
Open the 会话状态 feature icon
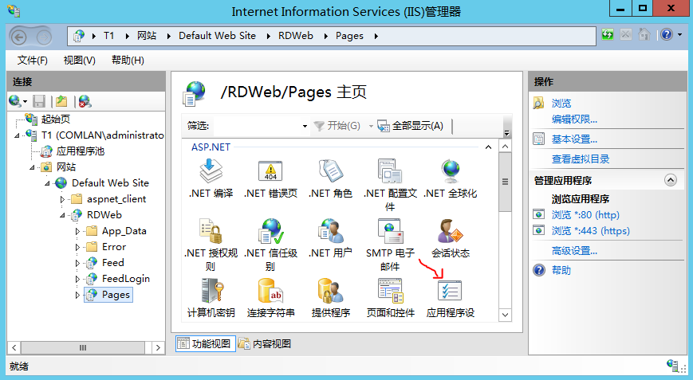pos(450,230)
